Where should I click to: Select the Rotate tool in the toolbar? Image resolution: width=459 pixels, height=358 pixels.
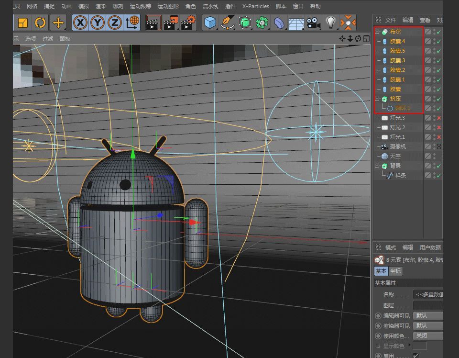click(x=40, y=22)
